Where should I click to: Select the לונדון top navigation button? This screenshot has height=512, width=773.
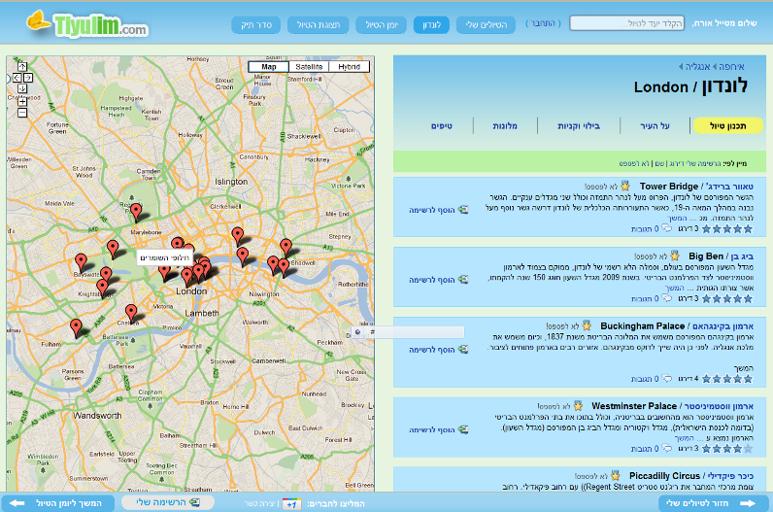click(431, 25)
